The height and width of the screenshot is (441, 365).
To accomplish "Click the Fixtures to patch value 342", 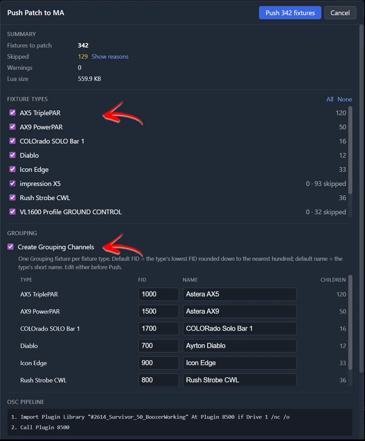I will click(x=83, y=45).
